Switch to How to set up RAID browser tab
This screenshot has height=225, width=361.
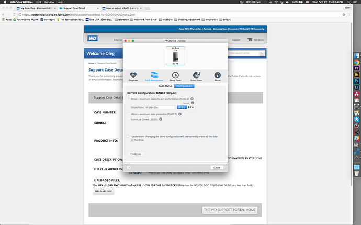coord(122,8)
